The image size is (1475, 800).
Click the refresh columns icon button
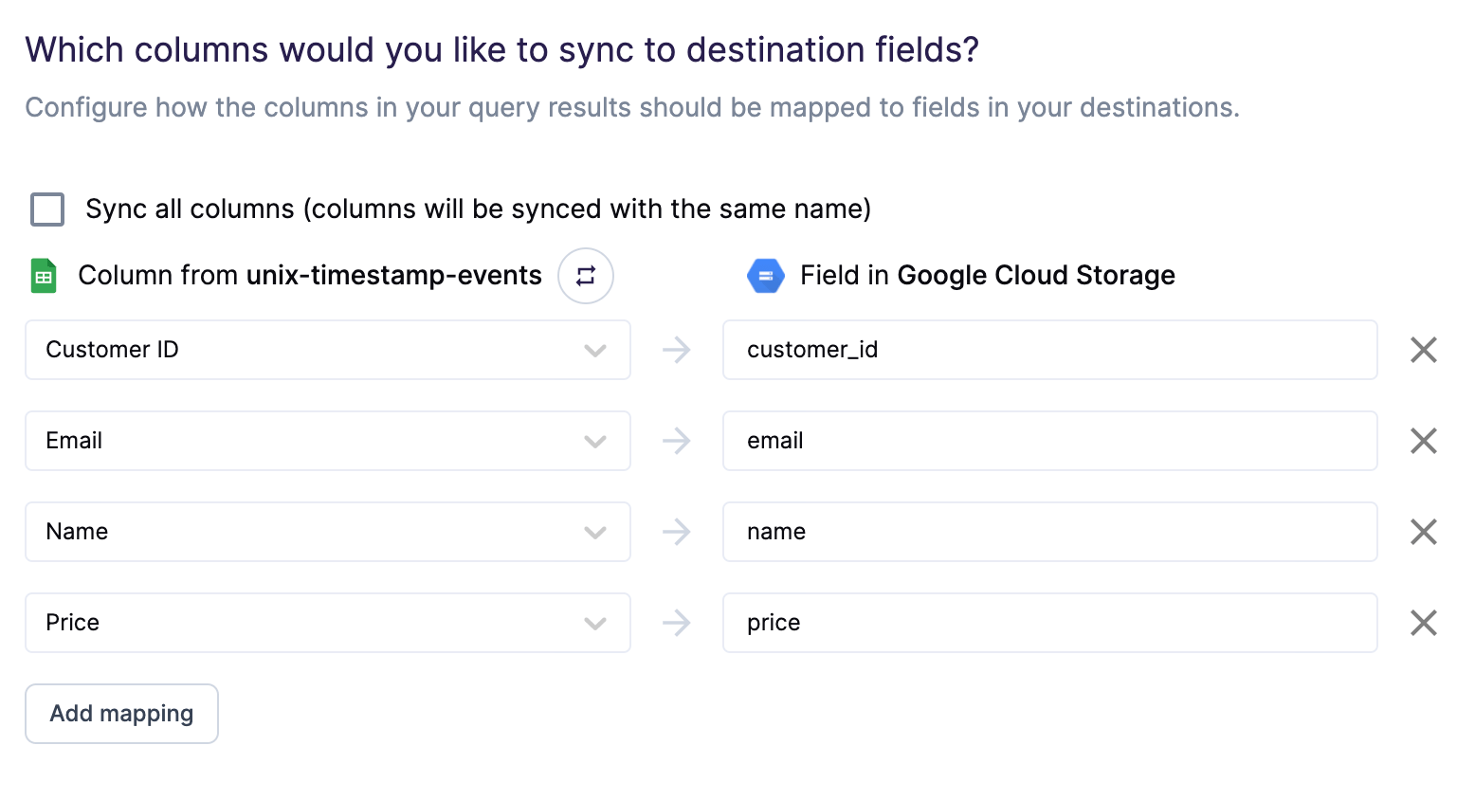[586, 276]
